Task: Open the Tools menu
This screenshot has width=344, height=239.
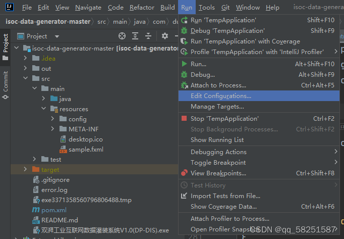Action: point(206,8)
